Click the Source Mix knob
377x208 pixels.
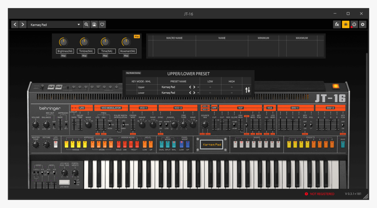coord(205,124)
